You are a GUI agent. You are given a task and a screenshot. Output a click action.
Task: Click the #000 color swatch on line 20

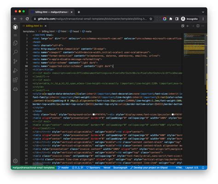[127, 101]
